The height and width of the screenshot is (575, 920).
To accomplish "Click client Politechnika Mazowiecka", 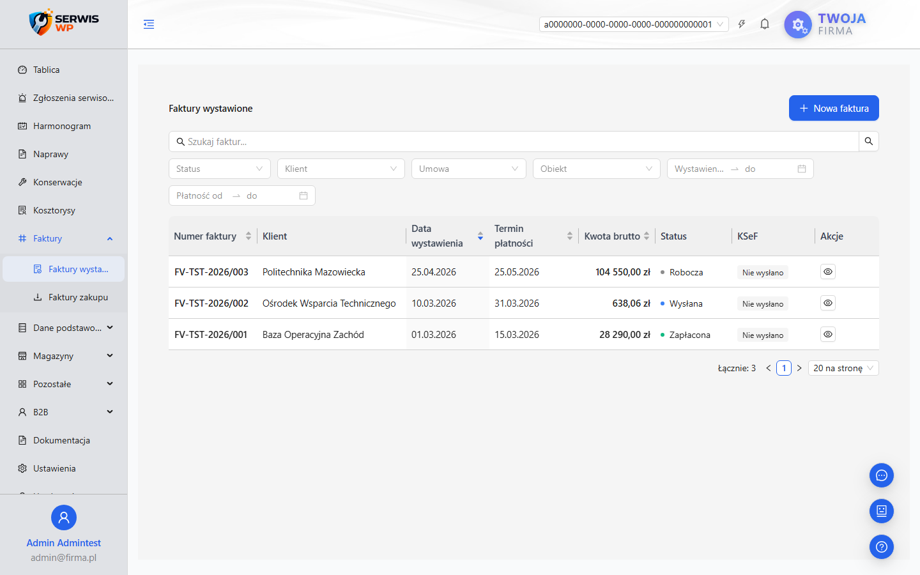I will [314, 272].
